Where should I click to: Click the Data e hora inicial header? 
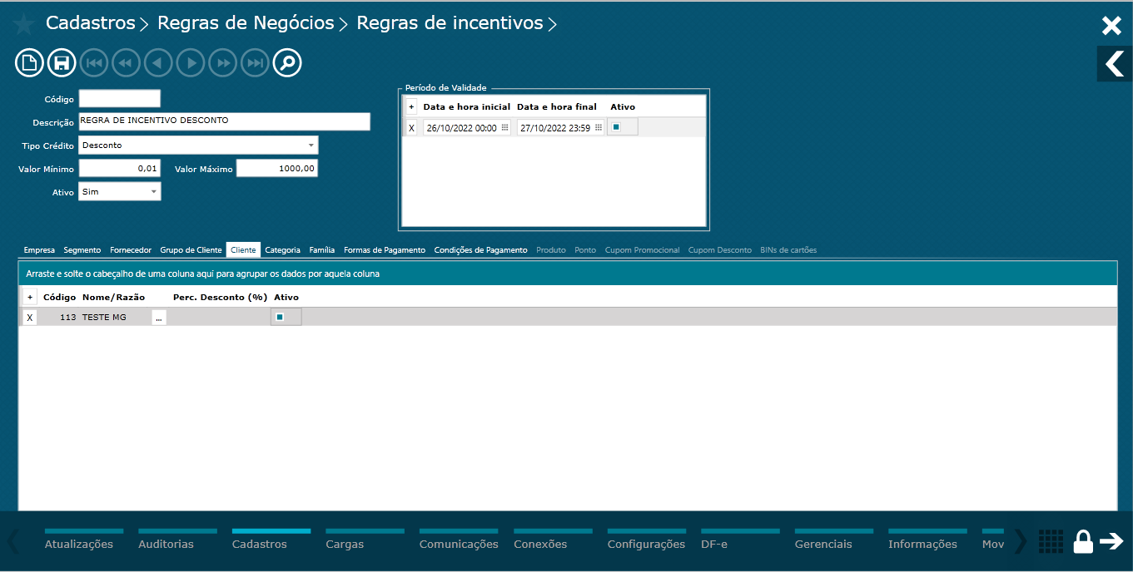tap(467, 107)
